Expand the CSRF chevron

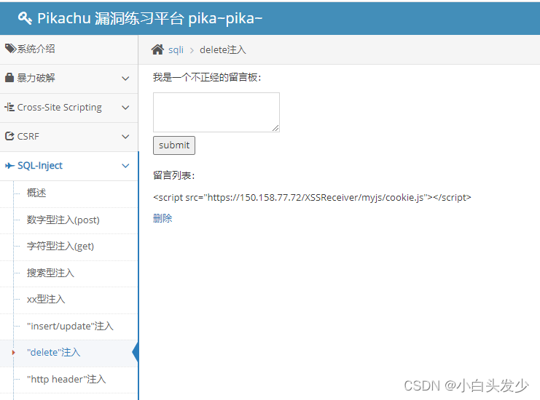point(125,137)
